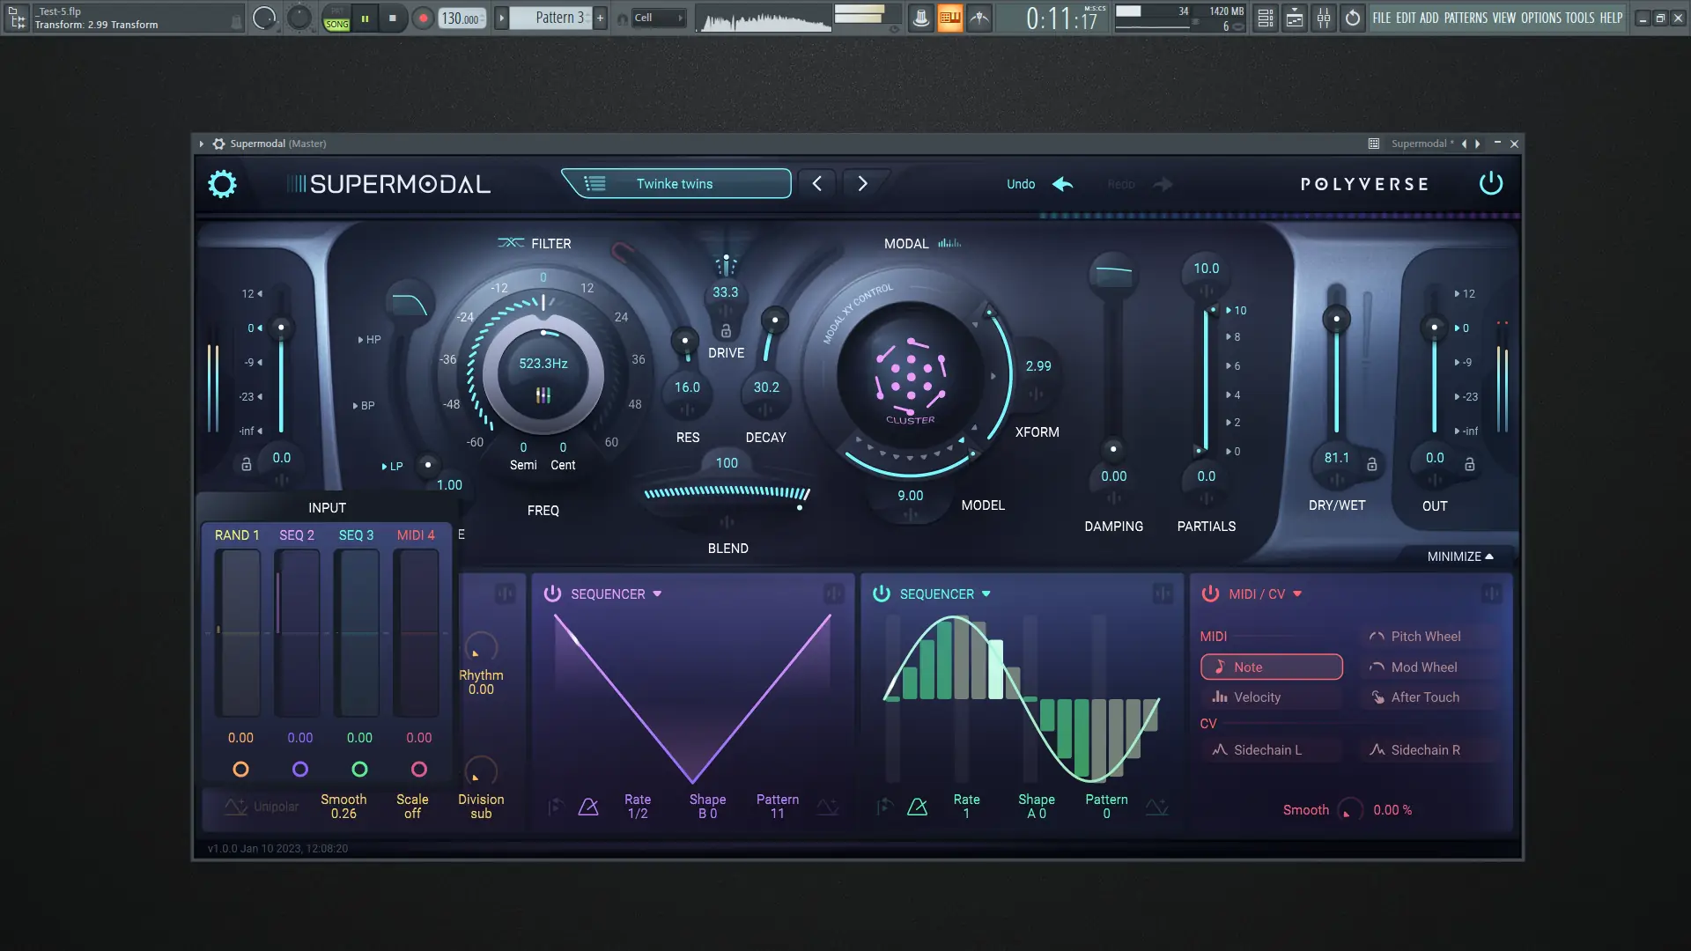Click the Undo arrow icon

[x=1063, y=184]
